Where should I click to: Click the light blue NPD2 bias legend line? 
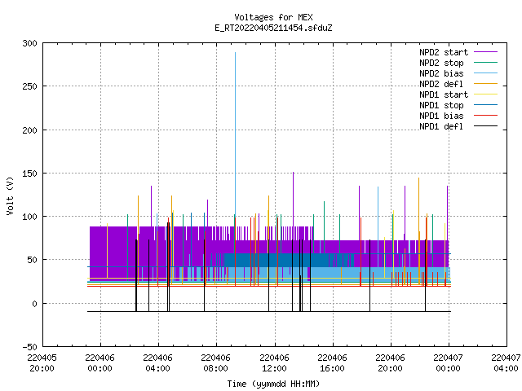[486, 72]
